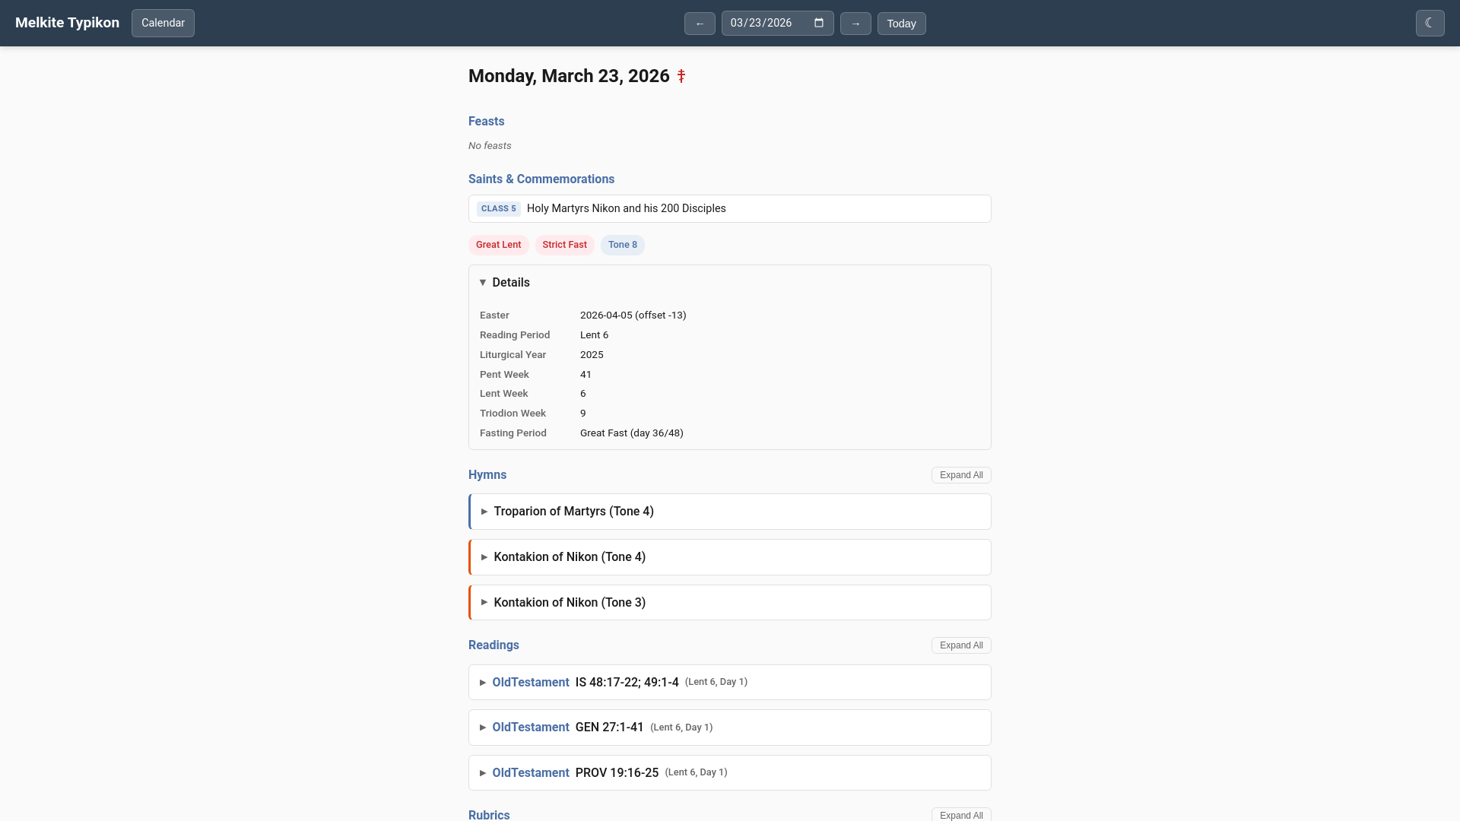Click the Melkite Typikon title
The height and width of the screenshot is (821, 1460).
(x=67, y=23)
